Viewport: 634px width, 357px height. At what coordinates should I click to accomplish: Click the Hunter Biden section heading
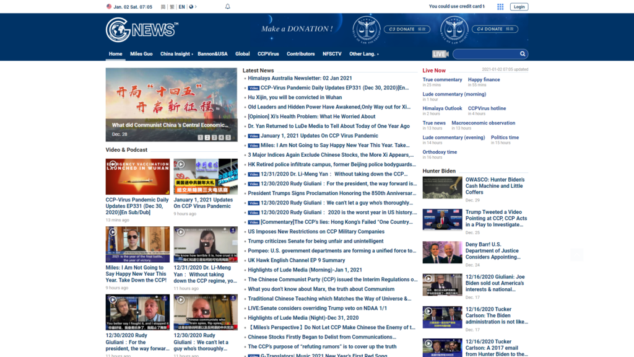coord(439,171)
